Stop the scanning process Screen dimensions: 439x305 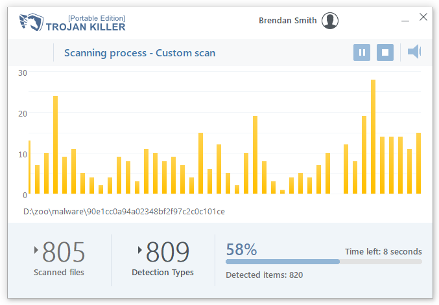(385, 52)
